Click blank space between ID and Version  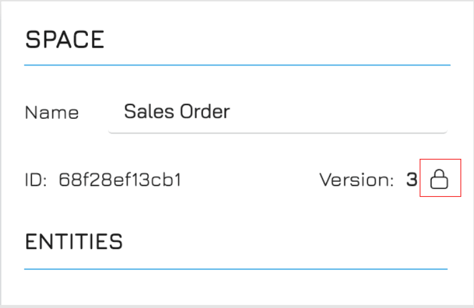pyautogui.click(x=250, y=180)
